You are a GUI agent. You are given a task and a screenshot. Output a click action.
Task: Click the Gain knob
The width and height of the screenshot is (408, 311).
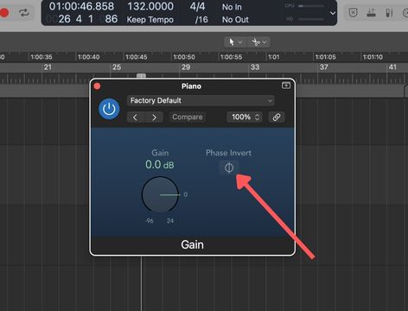[x=160, y=194]
